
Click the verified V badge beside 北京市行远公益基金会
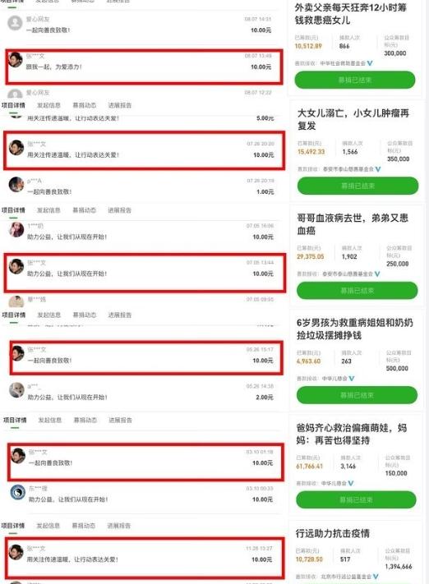coord(376,577)
